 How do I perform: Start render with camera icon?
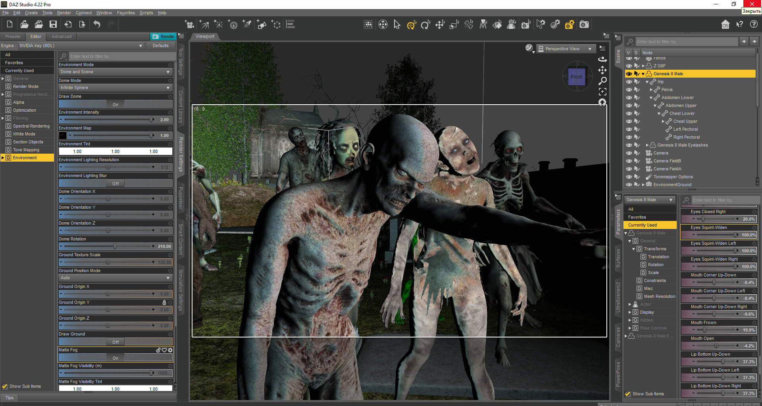tap(584, 25)
